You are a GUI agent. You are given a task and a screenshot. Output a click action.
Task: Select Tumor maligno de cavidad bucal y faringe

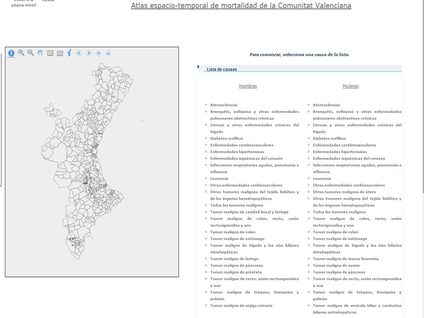coord(249,212)
